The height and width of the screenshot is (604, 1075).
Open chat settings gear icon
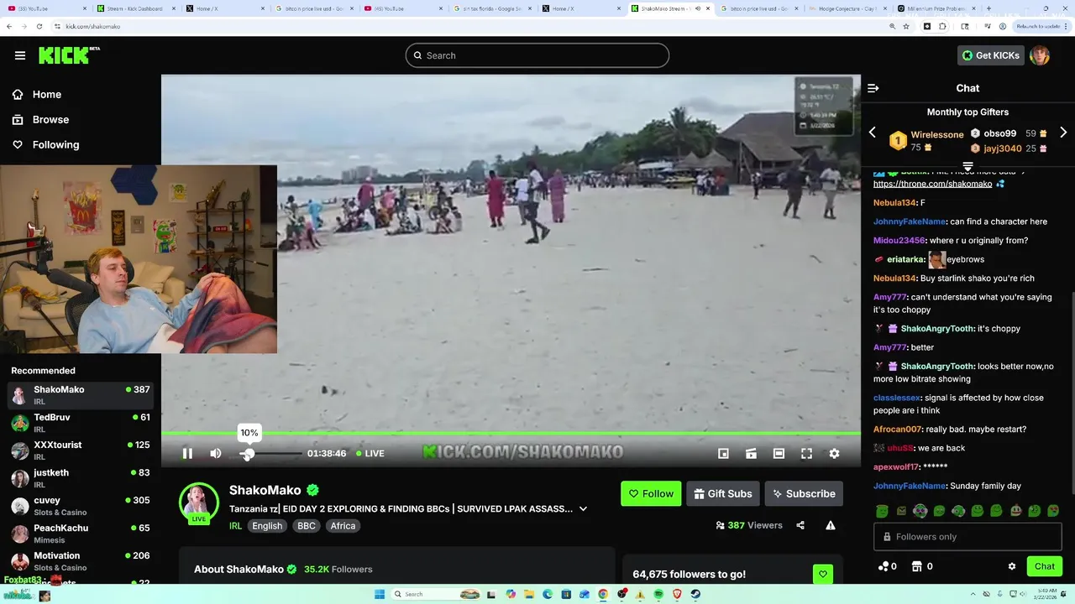(x=1012, y=566)
